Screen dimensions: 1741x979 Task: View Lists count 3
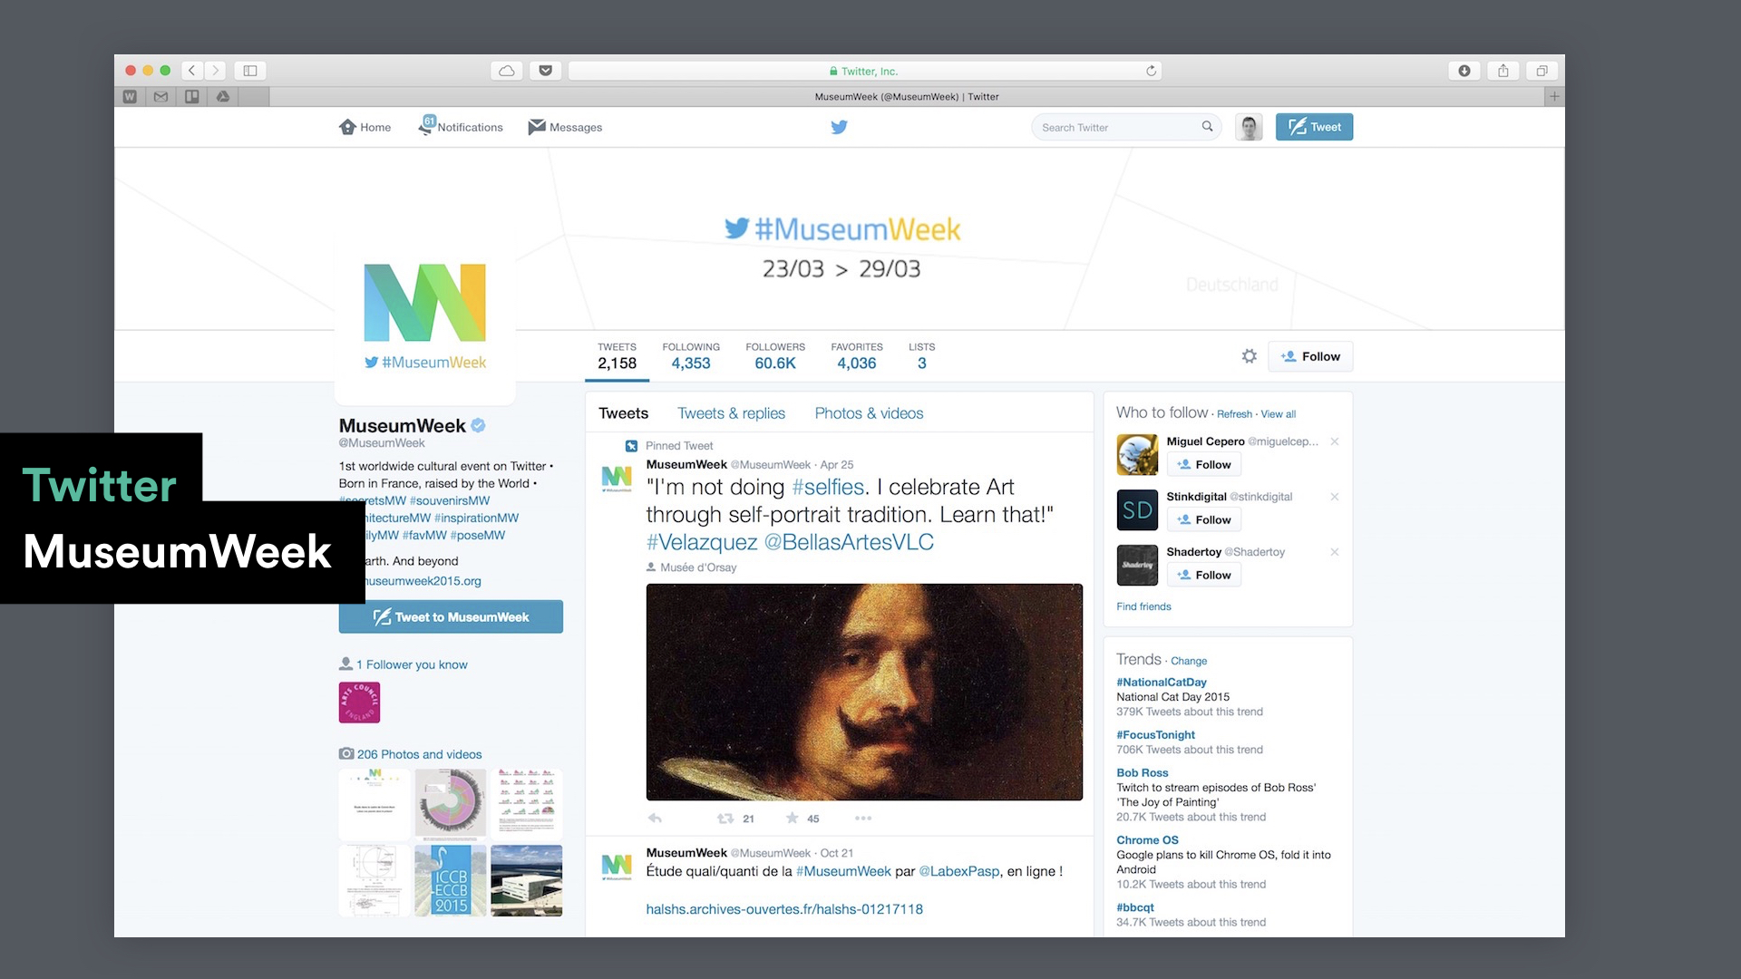[921, 356]
